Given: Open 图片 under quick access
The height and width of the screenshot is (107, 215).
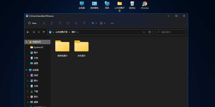Looking at the screenshot, I should pos(34,53).
